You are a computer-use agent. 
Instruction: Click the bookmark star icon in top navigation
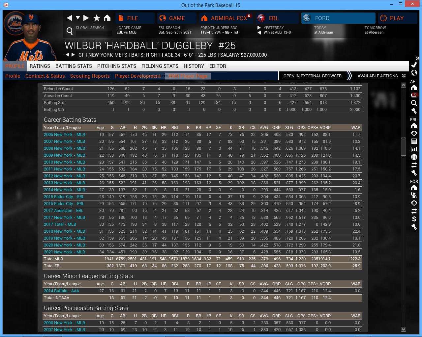coord(97,18)
